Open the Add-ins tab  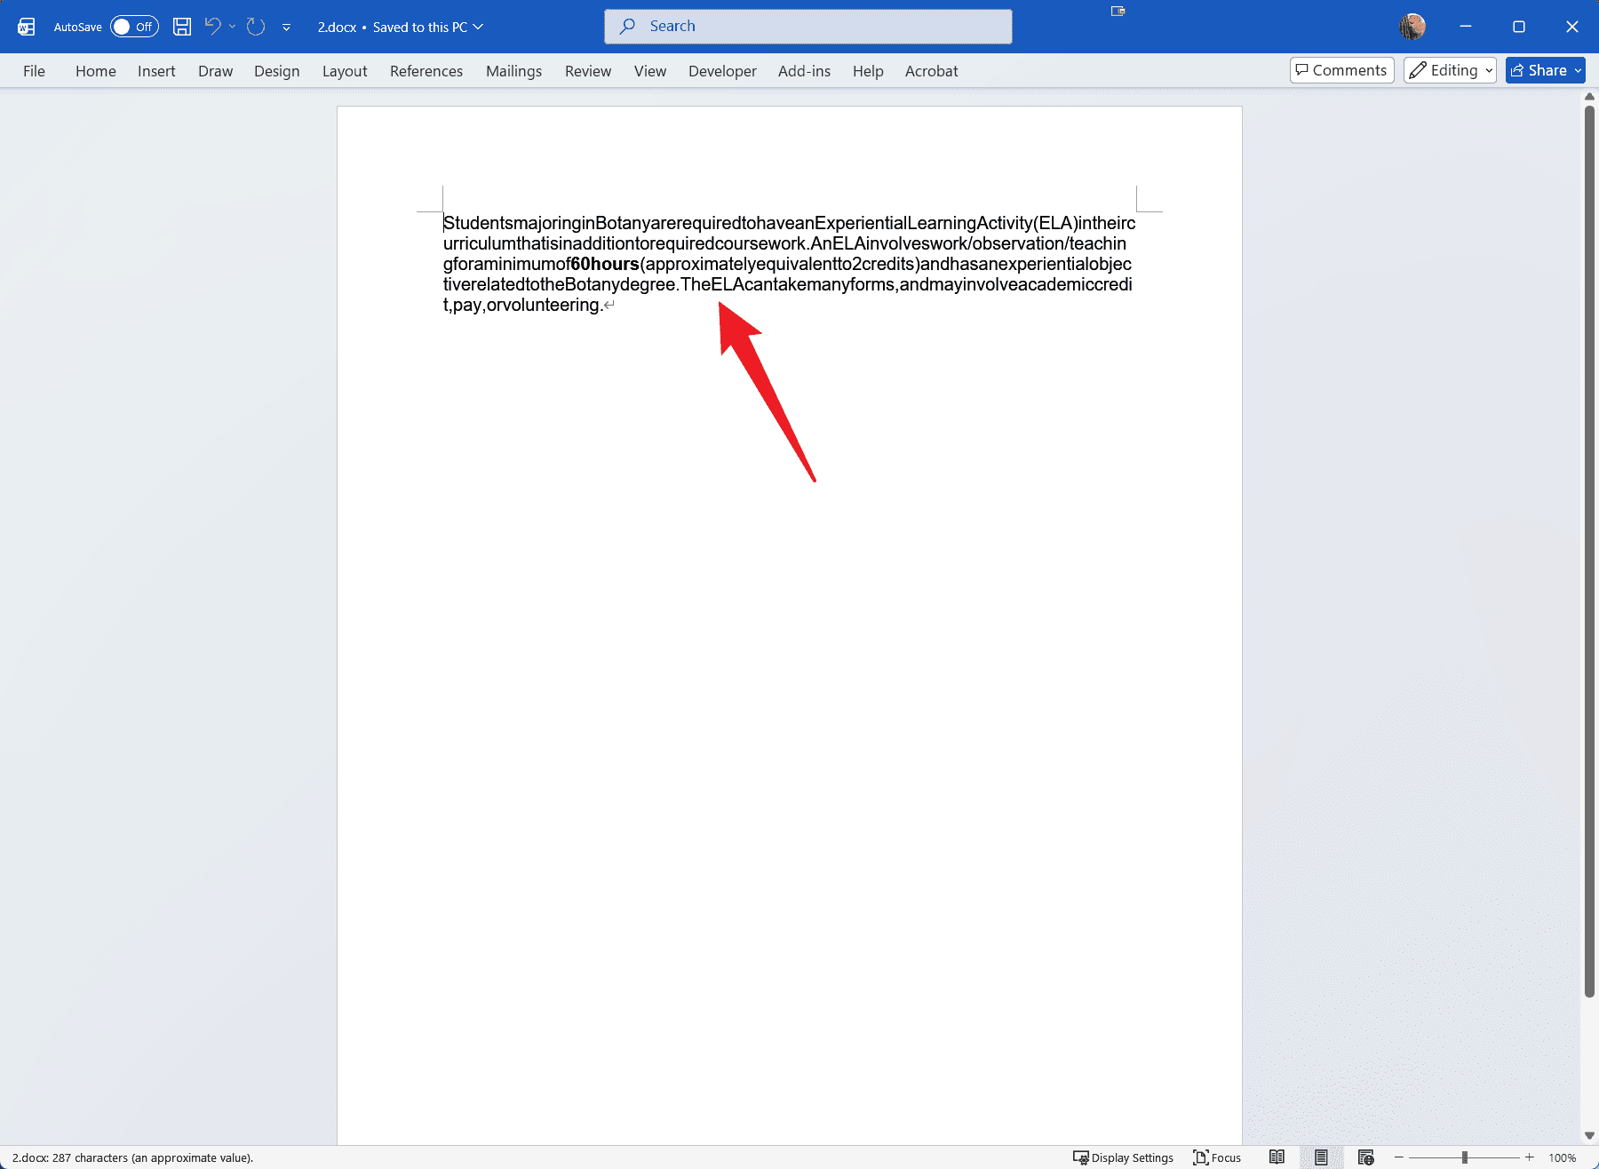[804, 71]
